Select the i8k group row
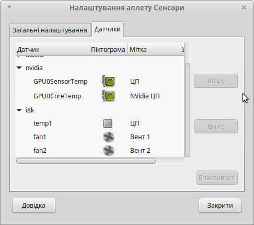Screen dimensions: 254x225 100,110
